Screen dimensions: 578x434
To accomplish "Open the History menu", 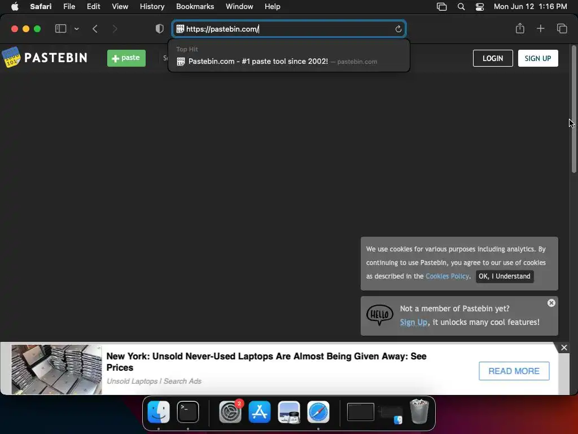I will [152, 6].
